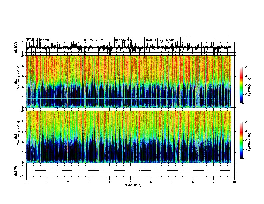Image resolution: width=264 pixels, height=204 pixels.
Task: Click the ch.2 spectrogram panel
Action: [129, 137]
